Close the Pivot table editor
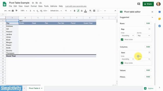The height and width of the screenshot is (91, 163). [152, 12]
